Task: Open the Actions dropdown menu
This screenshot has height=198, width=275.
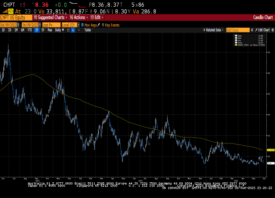Action: [79, 17]
